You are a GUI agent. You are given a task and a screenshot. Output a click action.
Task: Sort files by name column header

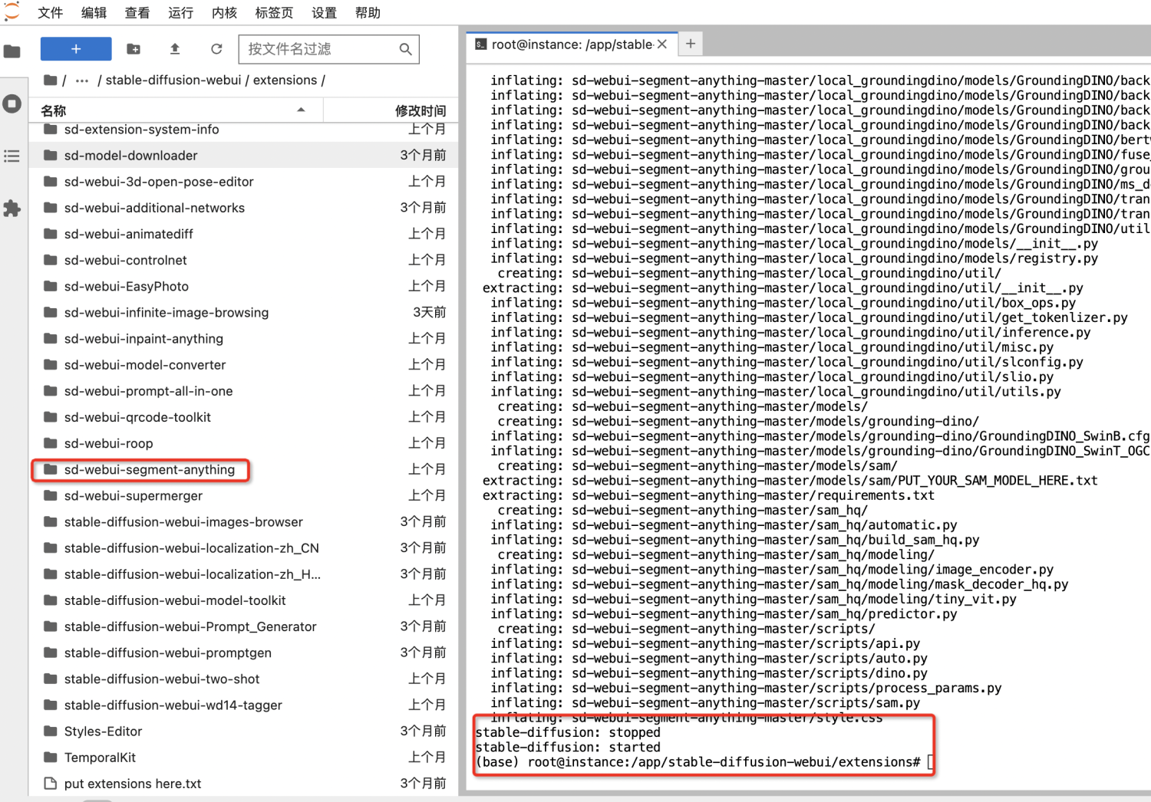click(175, 110)
